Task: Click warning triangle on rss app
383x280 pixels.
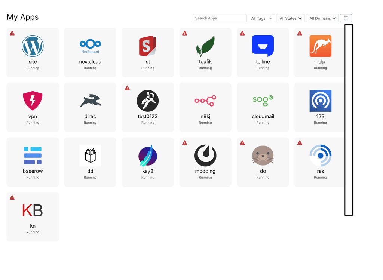Action: 300,143
